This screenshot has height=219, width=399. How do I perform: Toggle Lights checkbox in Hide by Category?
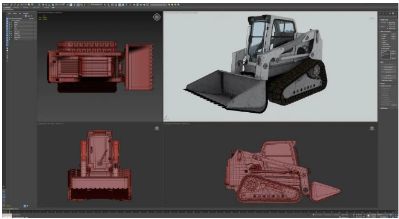(382, 39)
